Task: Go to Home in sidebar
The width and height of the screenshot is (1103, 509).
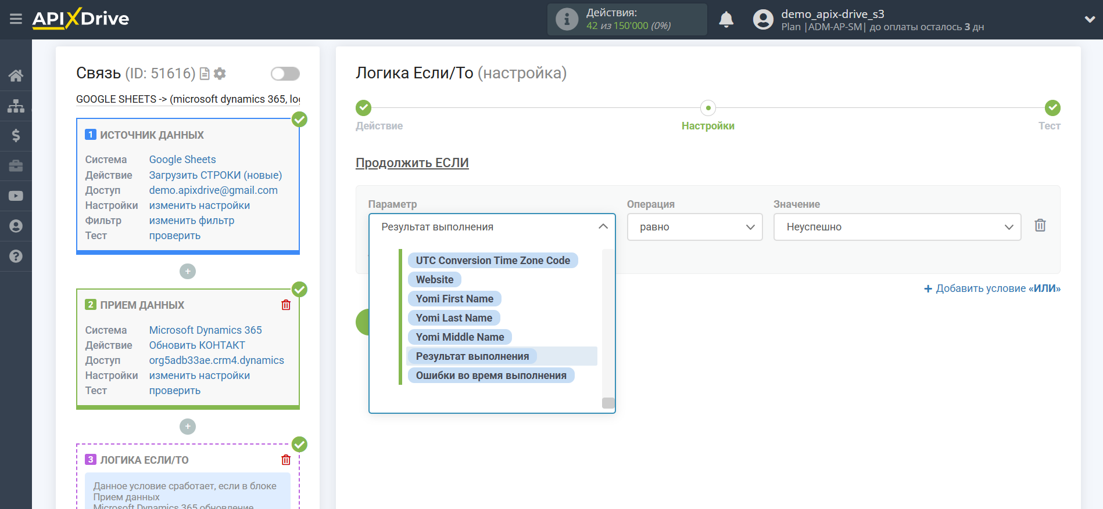Action: pos(16,75)
